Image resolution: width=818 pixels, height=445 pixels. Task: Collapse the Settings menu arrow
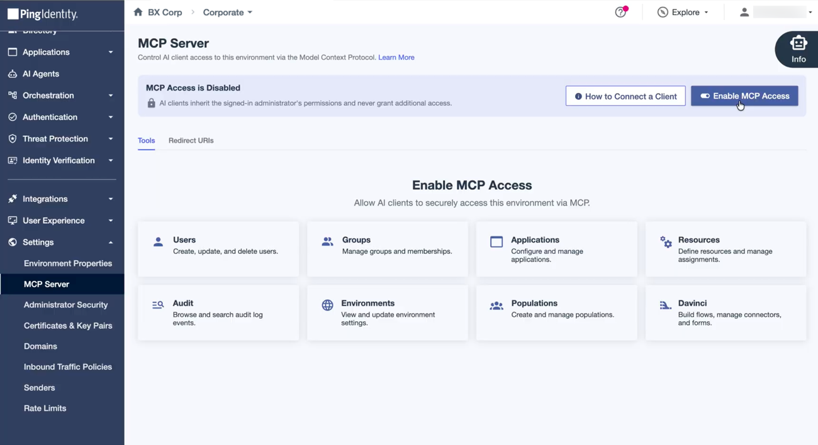(111, 243)
